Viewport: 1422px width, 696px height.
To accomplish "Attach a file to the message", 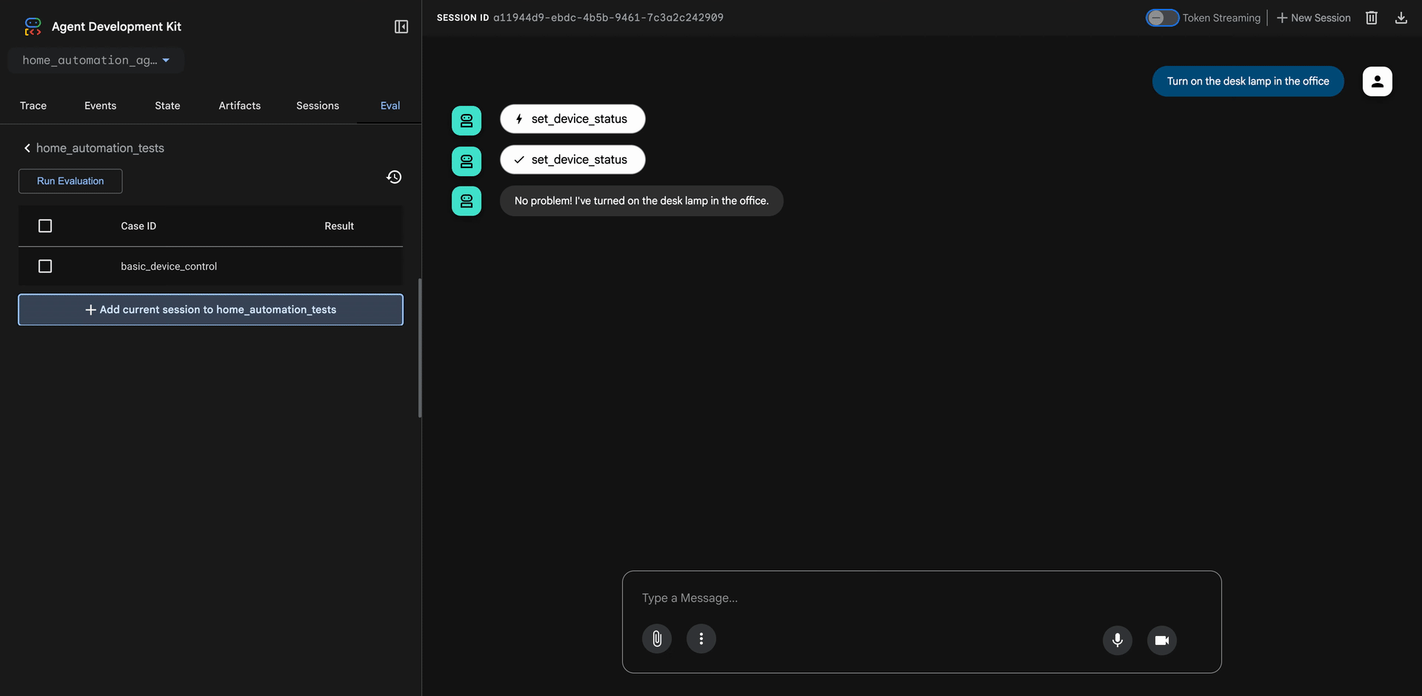I will tap(656, 638).
